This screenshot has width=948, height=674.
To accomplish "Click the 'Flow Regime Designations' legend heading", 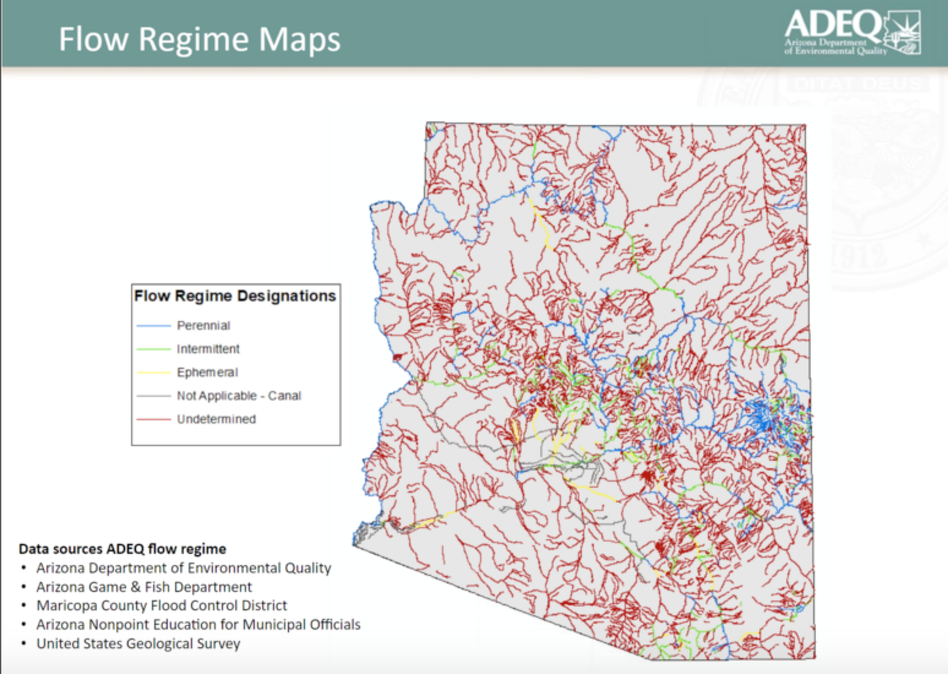I will click(x=235, y=296).
